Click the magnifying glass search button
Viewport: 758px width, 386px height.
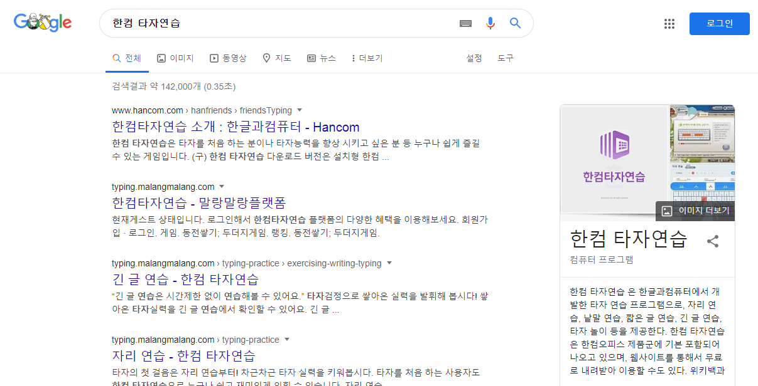pyautogui.click(x=515, y=23)
